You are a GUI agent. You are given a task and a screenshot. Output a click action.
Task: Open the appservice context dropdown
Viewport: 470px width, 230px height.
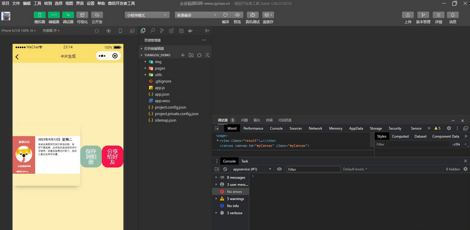pos(252,169)
